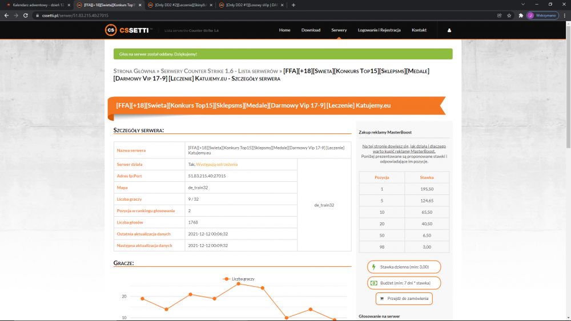Click Występują ostrzeżenia warning link
Viewport: 571px width, 321px height.
pos(216,164)
